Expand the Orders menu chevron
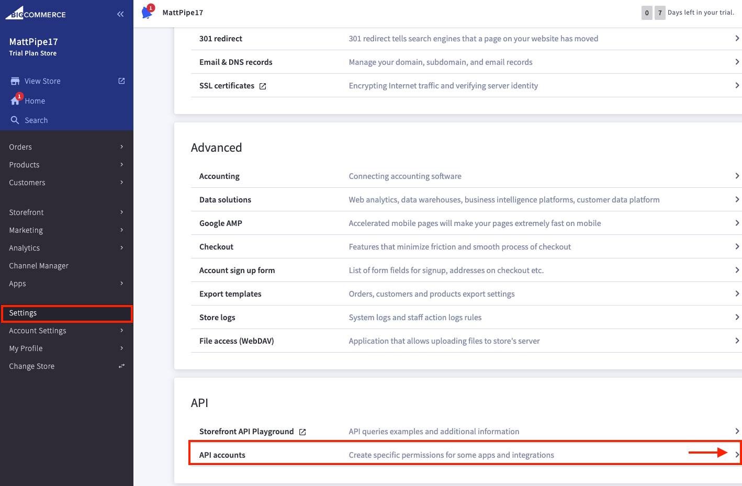This screenshot has height=486, width=742. [x=121, y=147]
